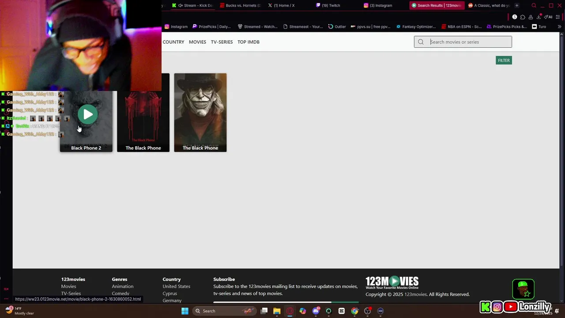Click the green FILTER button

pyautogui.click(x=504, y=61)
